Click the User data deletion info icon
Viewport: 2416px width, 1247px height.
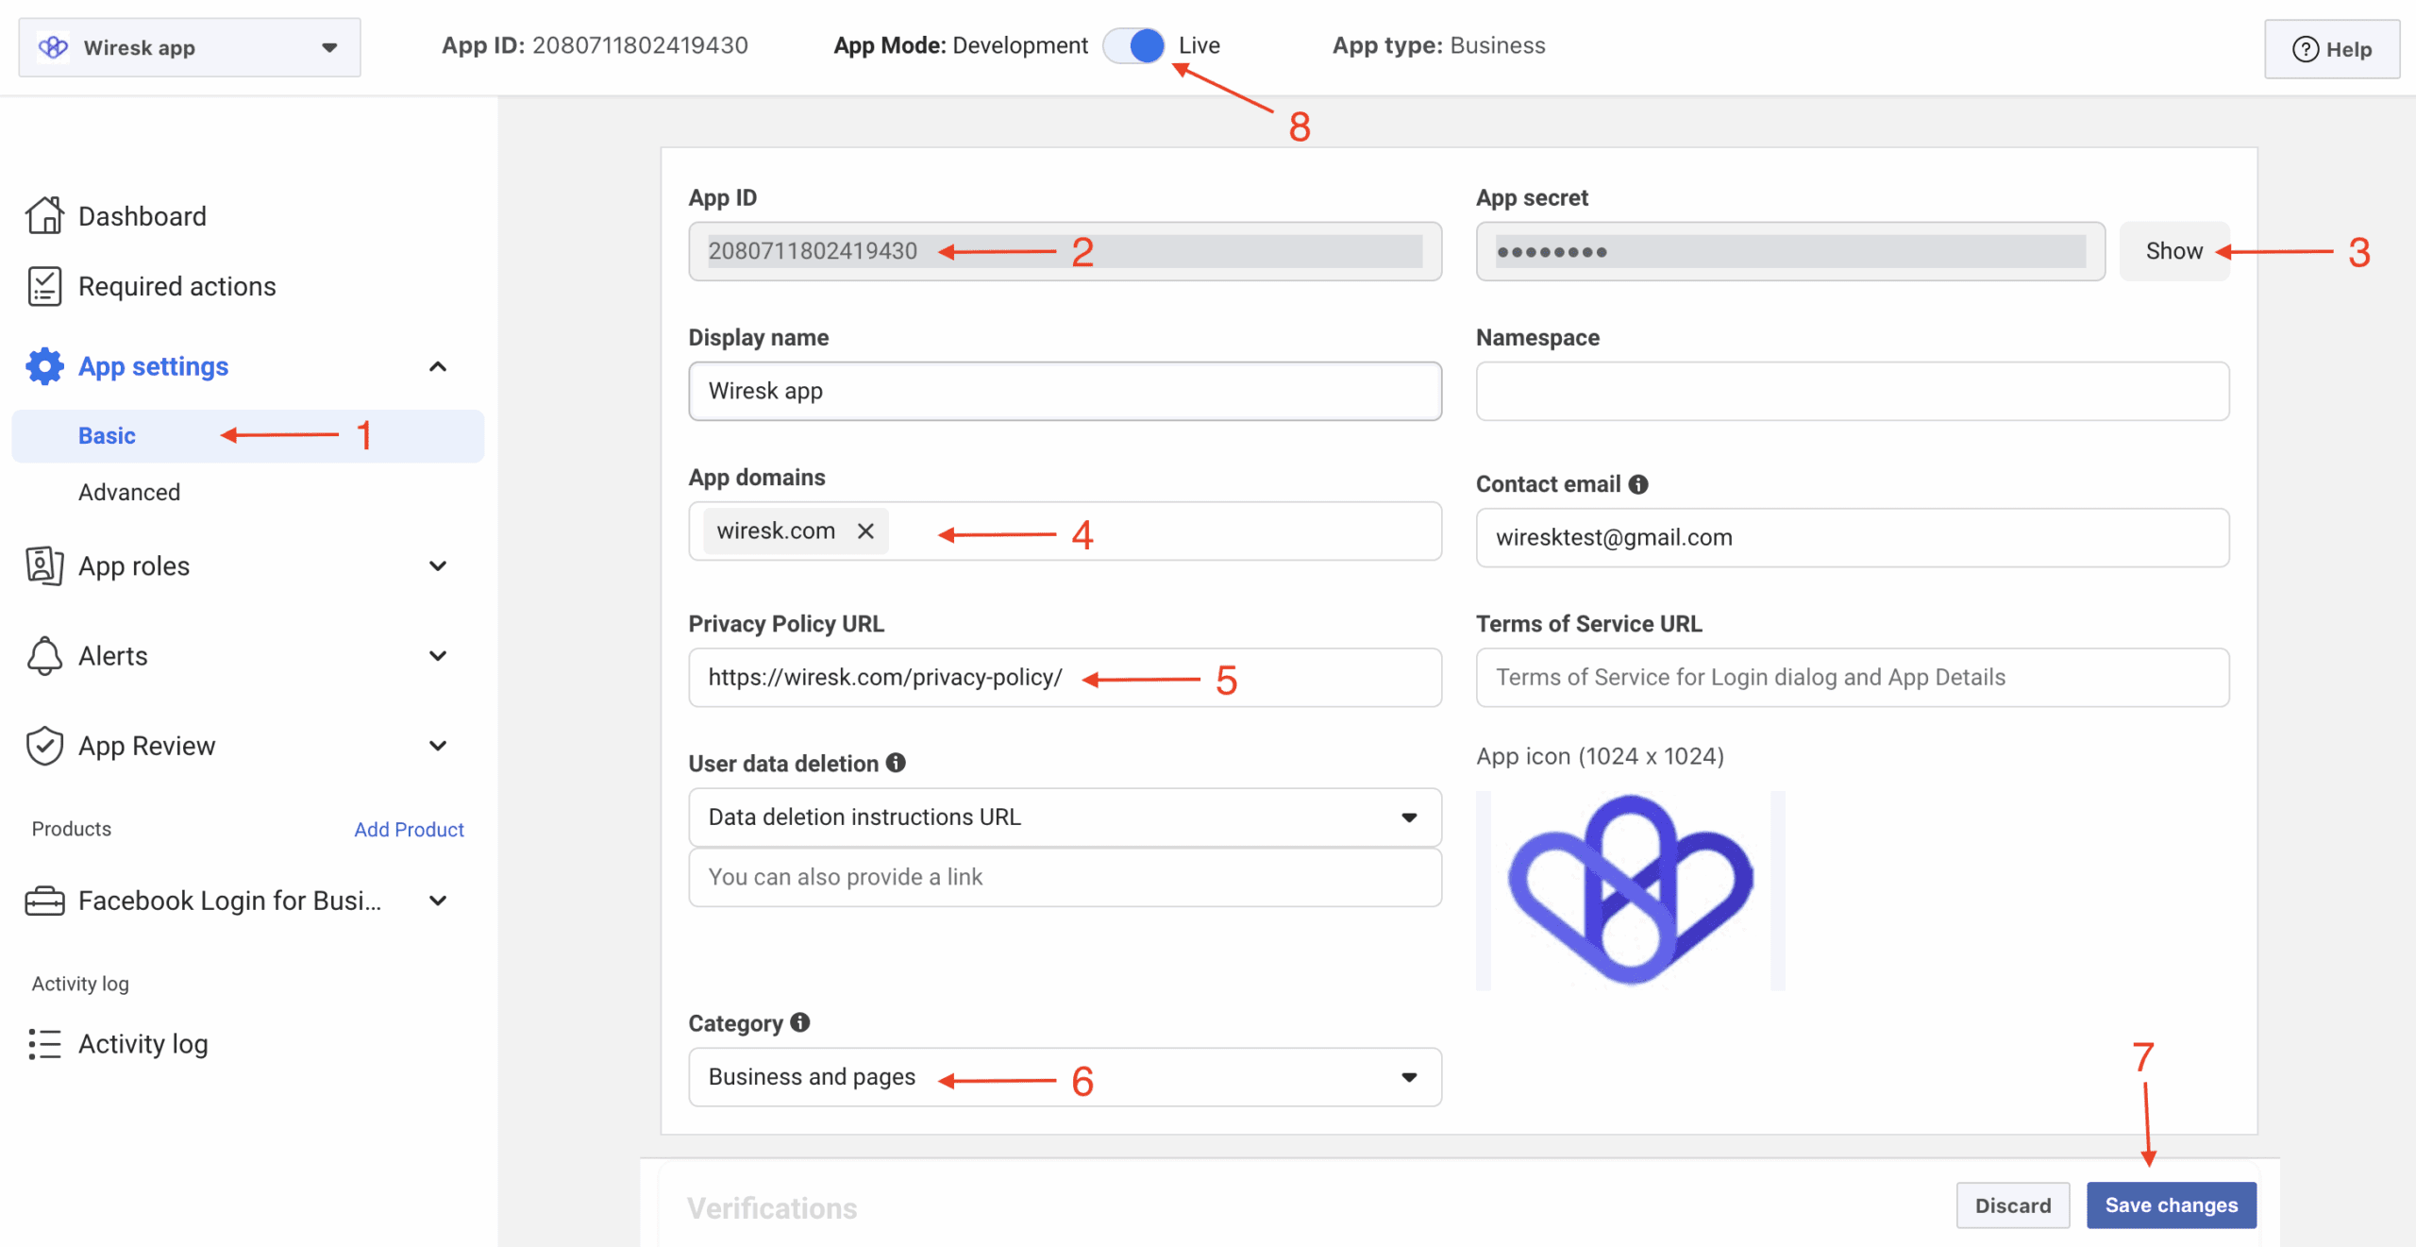tap(896, 763)
